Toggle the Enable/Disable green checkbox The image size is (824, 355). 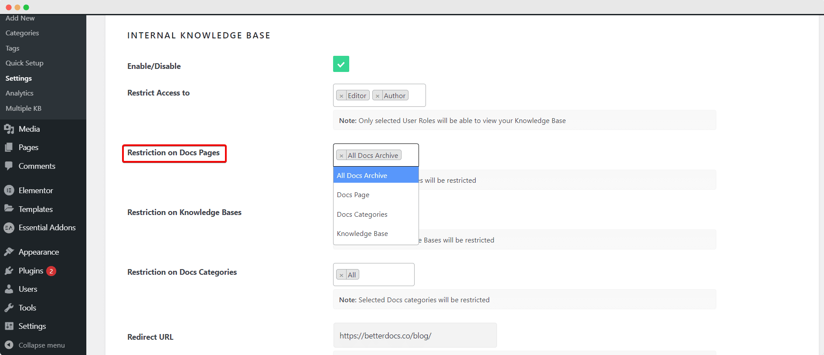pyautogui.click(x=341, y=64)
